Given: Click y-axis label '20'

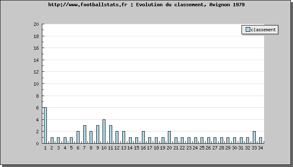Looking at the screenshot, I should coord(36,24).
